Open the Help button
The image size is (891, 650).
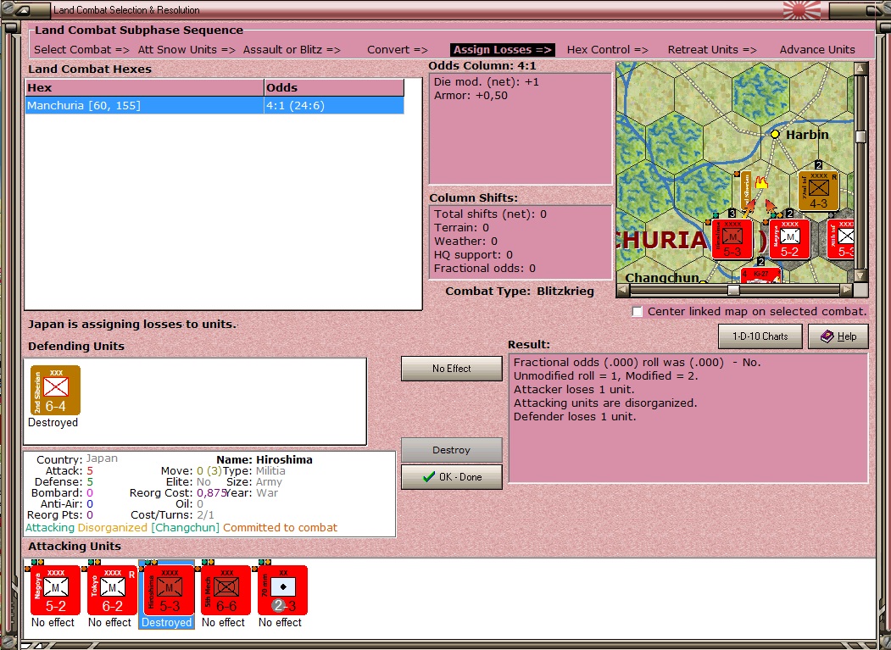[x=838, y=336]
